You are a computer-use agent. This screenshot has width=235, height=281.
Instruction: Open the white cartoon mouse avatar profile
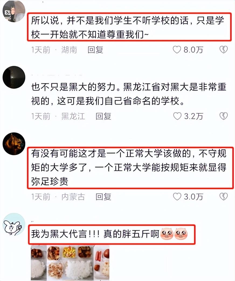point(14,224)
